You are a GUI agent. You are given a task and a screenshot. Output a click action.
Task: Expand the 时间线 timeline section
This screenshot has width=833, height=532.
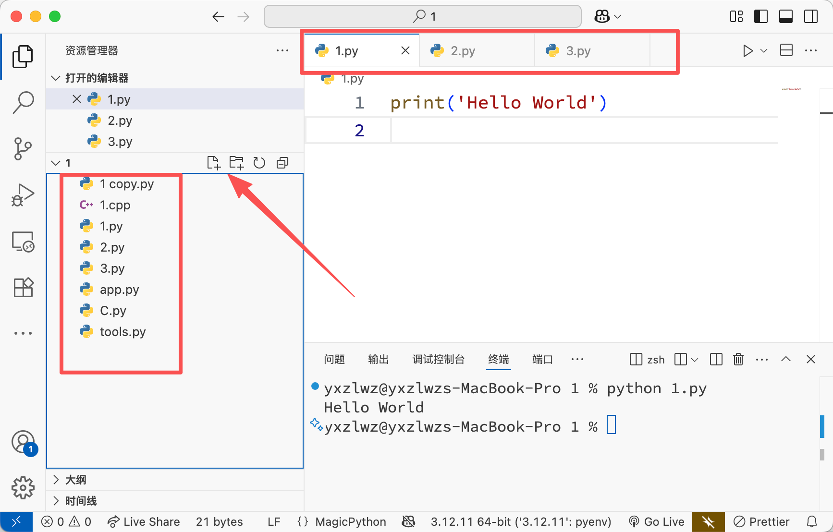[x=81, y=501]
